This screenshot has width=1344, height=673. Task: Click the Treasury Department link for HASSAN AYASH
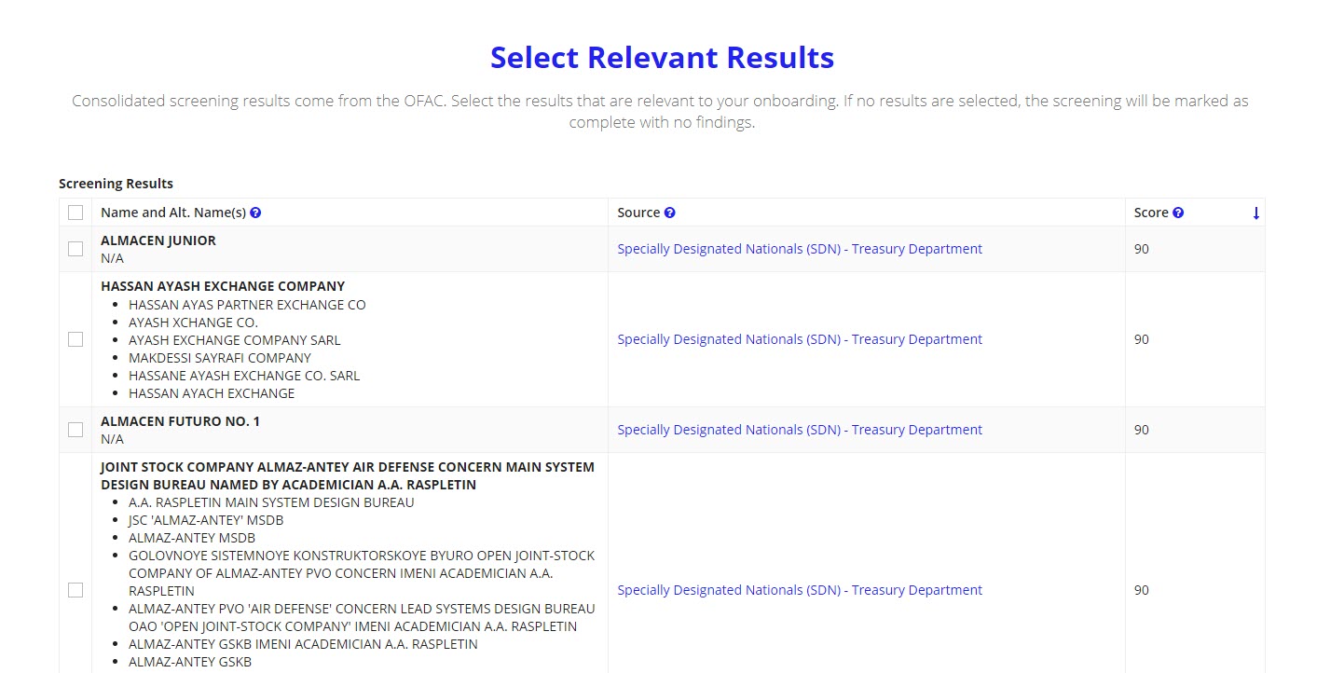point(799,339)
